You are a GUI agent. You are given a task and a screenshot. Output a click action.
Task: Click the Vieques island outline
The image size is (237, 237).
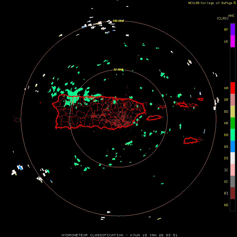click(x=154, y=118)
